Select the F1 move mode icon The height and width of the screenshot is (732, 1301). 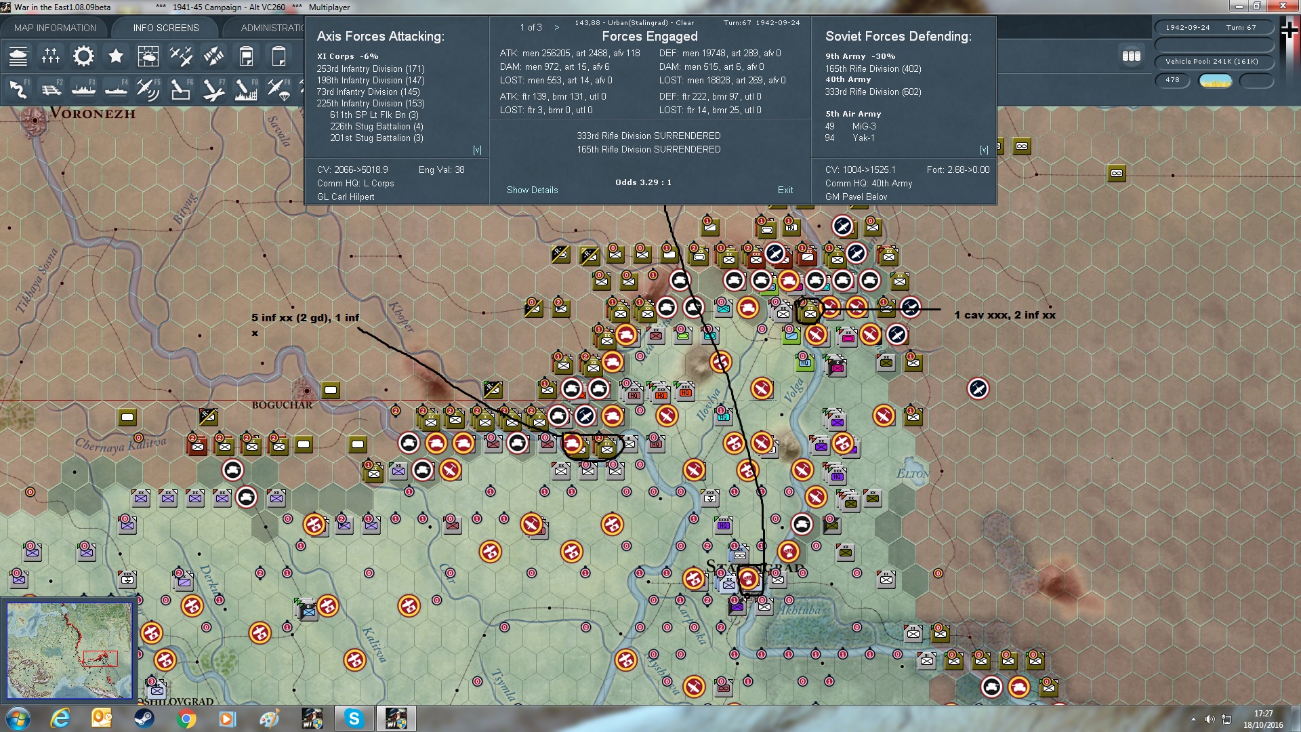(x=18, y=89)
